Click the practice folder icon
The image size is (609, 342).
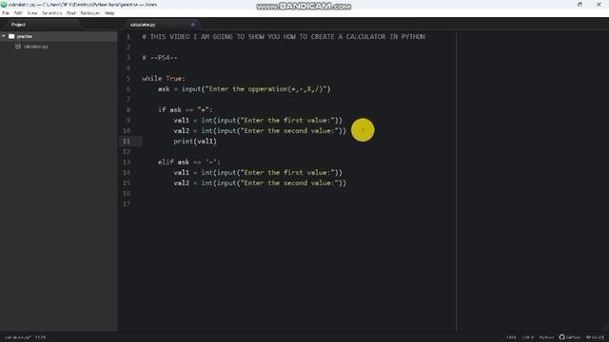point(11,36)
